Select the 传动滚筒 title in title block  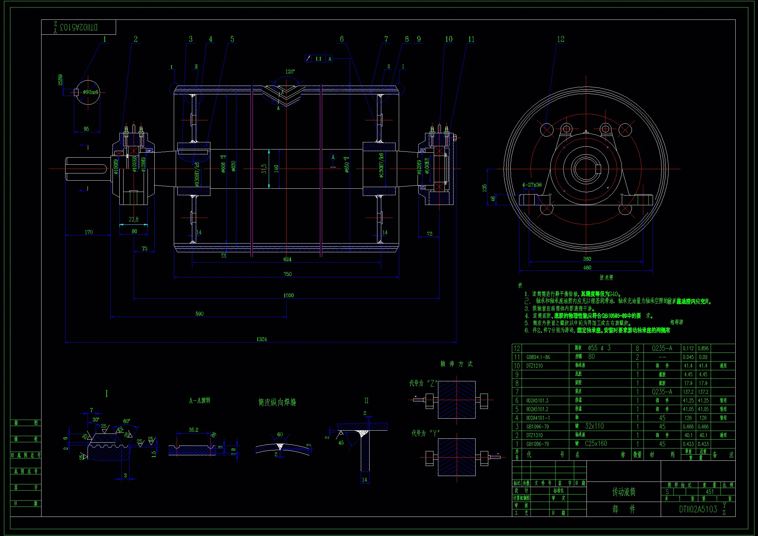tap(624, 492)
